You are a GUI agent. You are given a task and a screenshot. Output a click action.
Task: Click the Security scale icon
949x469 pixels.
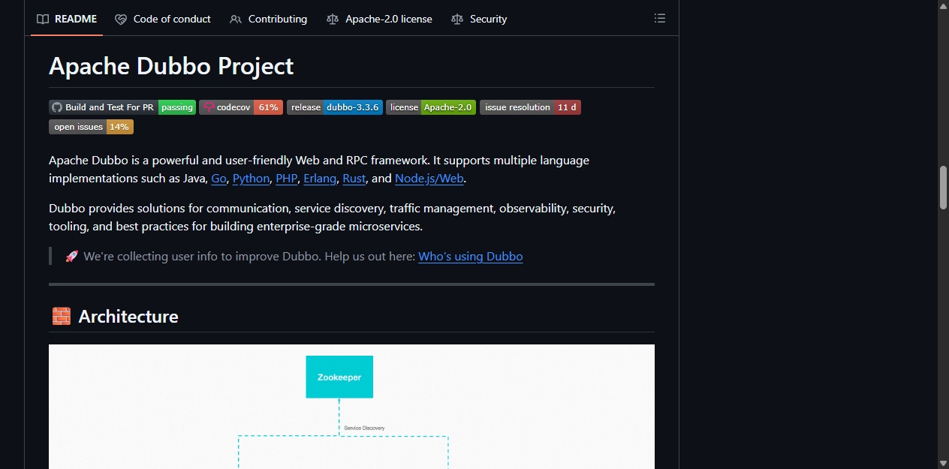tap(457, 19)
